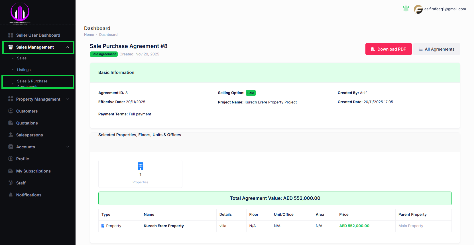Click Created Date 20/11/2025 17:05 text
Screen dimensions: 474x245
click(365, 102)
